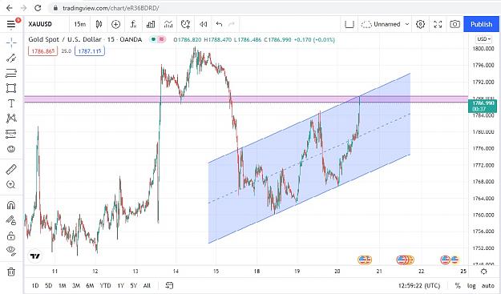Image resolution: width=501 pixels, height=294 pixels.
Task: Activate the zoom in magnifier tool
Action: tap(11, 184)
